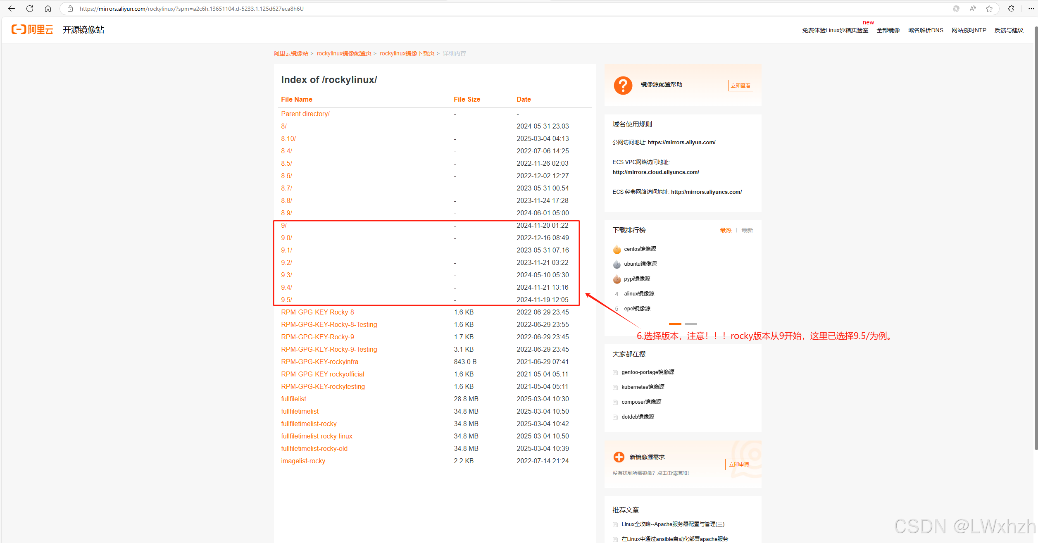Open the browser extensions puzzle icon
Image resolution: width=1038 pixels, height=543 pixels.
tap(1011, 9)
